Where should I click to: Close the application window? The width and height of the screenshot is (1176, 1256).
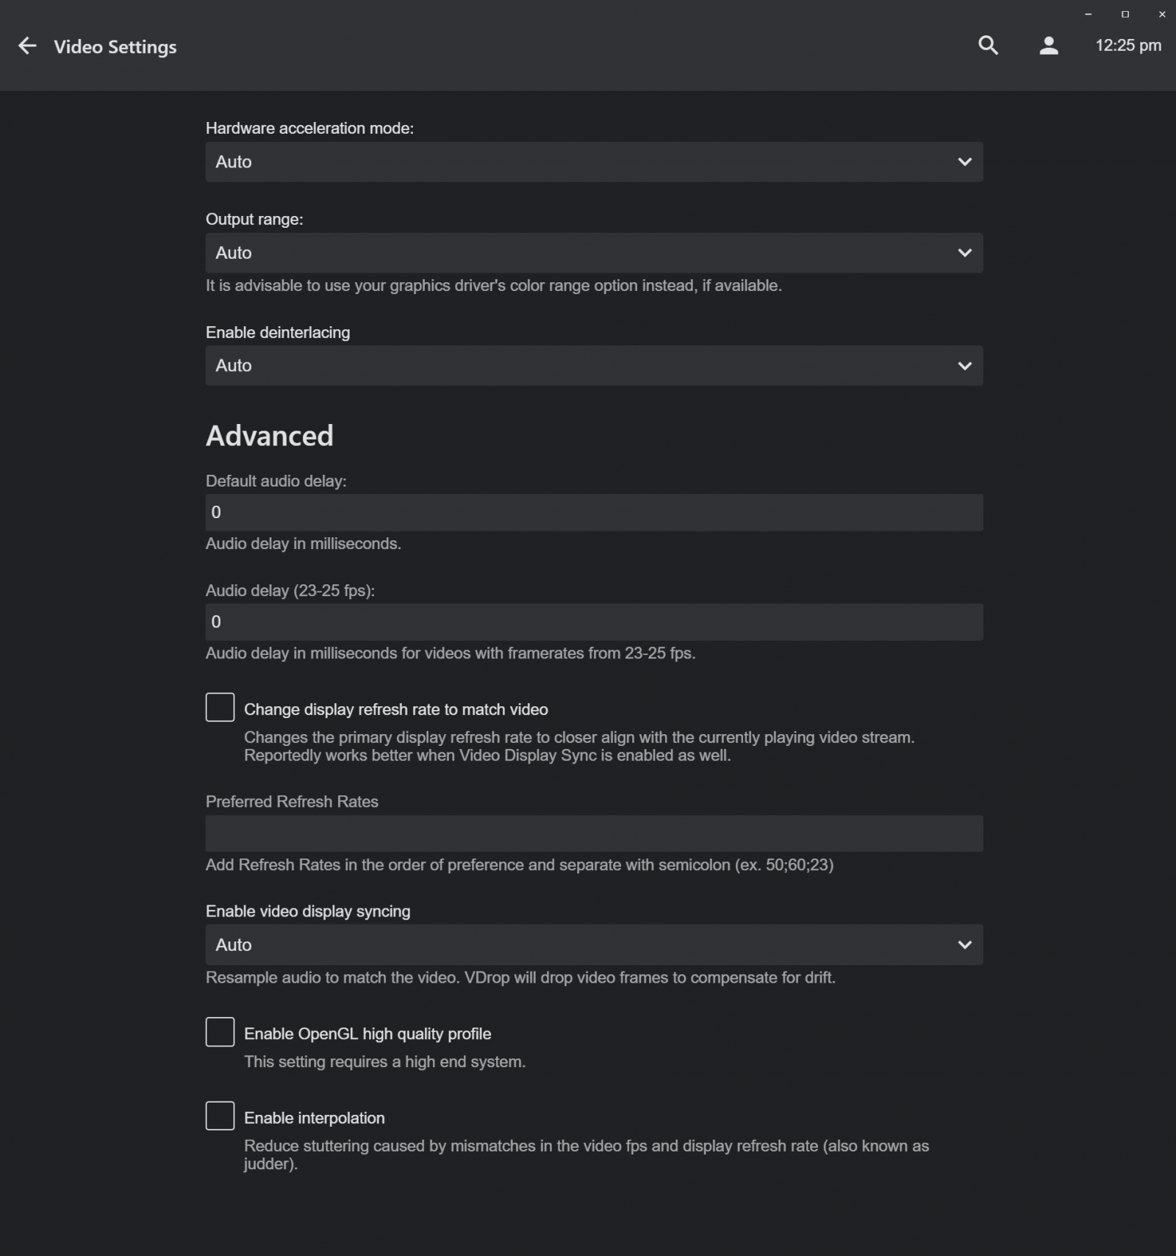tap(1162, 14)
